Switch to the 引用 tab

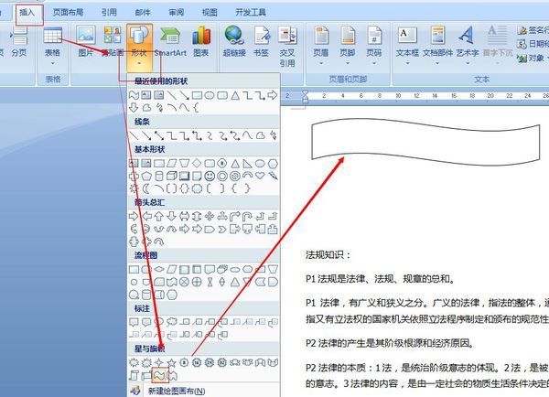pyautogui.click(x=109, y=13)
